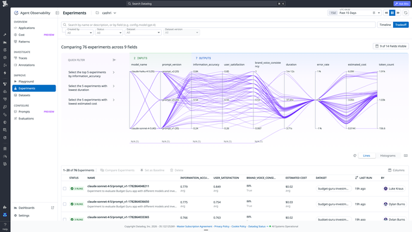Select 5 experiments with lowest estimated cost
This screenshot has width=412, height=232.
tap(91, 102)
